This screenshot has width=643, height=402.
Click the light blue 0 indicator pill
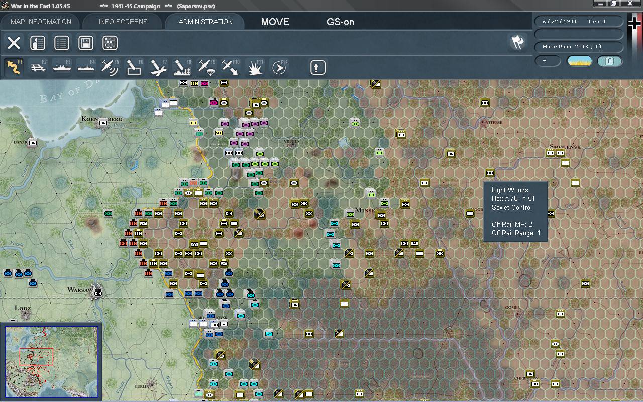click(610, 61)
